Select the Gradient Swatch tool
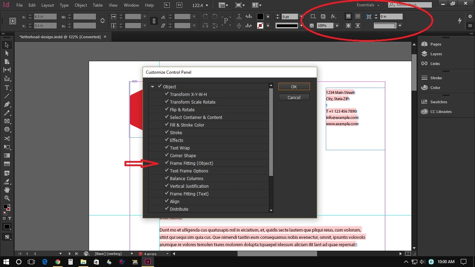The image size is (475, 267). tap(7, 155)
